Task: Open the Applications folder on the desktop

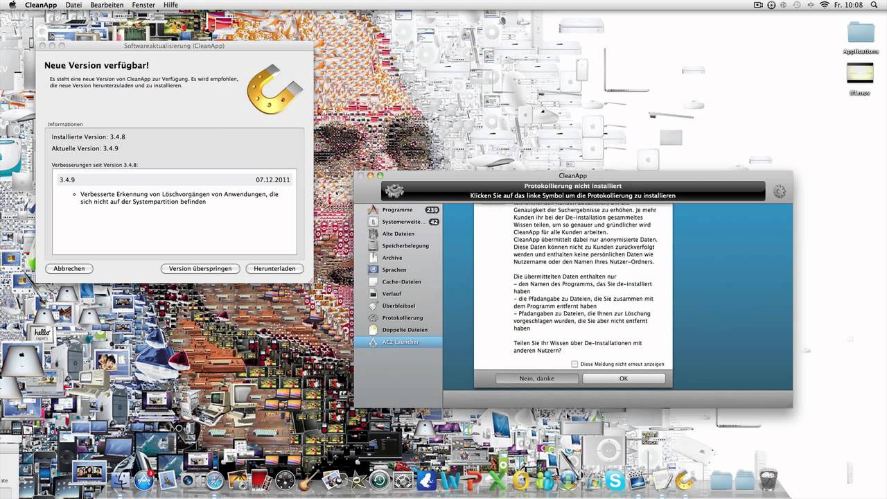Action: 861,37
